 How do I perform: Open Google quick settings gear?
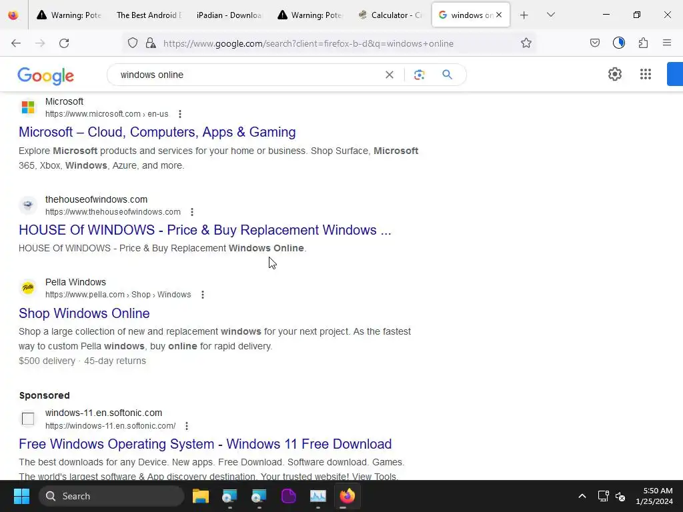tap(614, 74)
